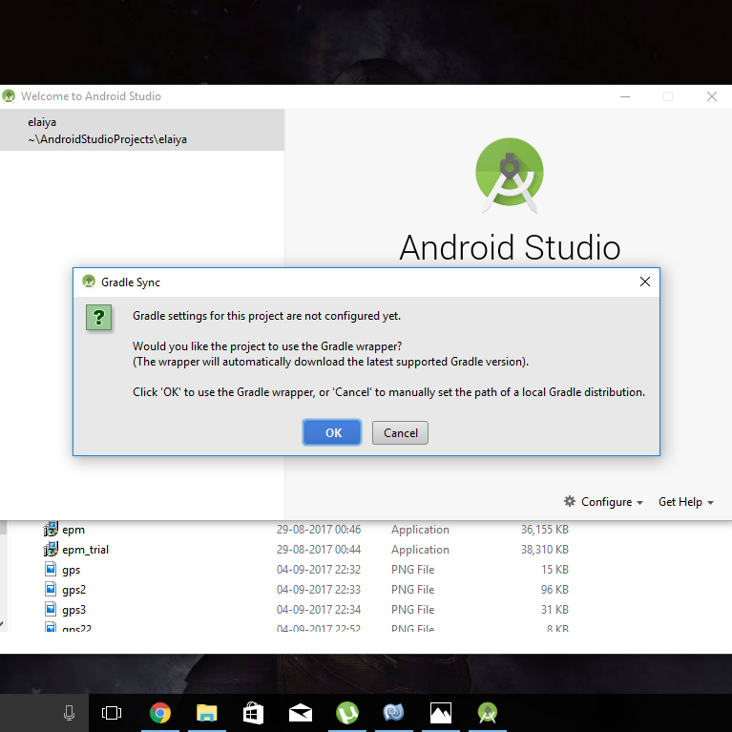
Task: Click the green question mark icon
Action: 99,318
